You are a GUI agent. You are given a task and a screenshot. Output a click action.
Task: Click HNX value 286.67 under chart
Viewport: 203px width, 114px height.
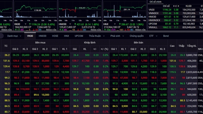coord(125,24)
